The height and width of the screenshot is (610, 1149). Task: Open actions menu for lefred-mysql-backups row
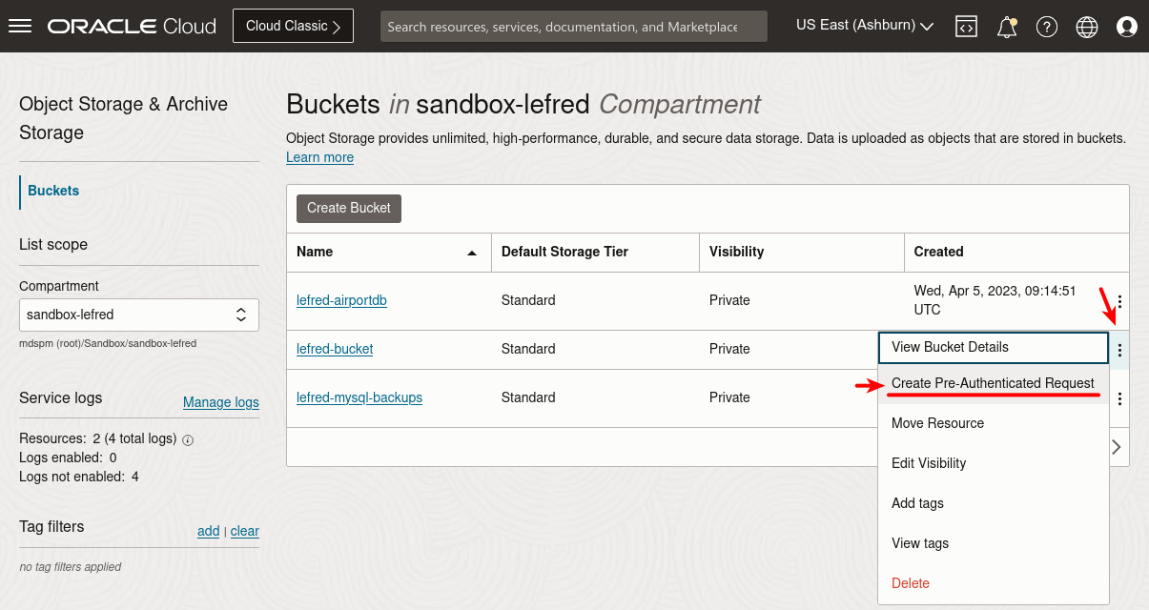pyautogui.click(x=1120, y=398)
